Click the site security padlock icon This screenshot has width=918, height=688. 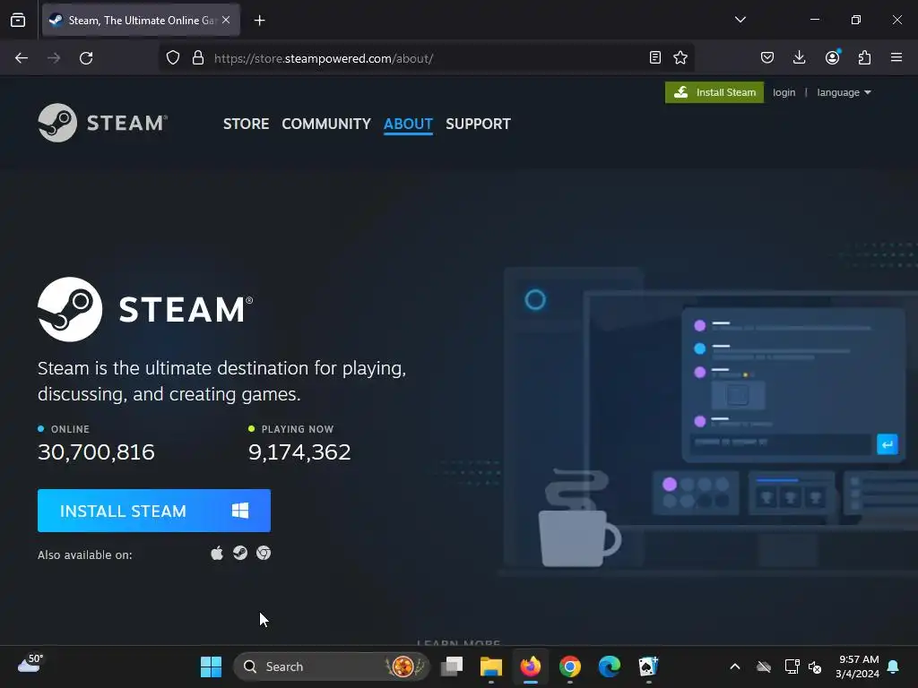point(198,58)
